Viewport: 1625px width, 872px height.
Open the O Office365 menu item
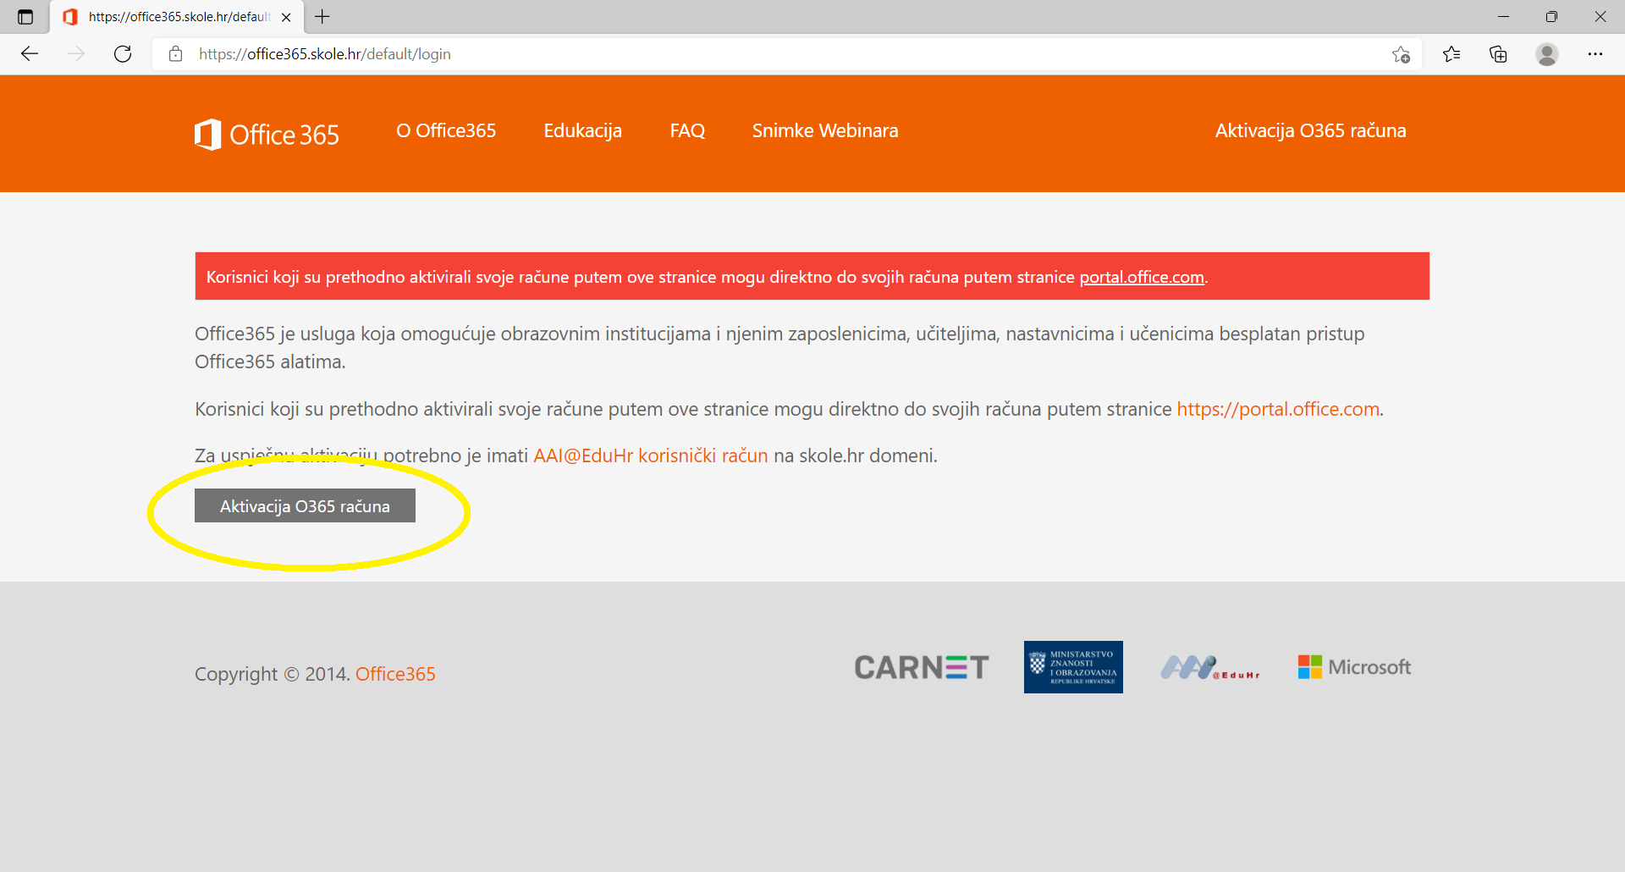coord(446,130)
